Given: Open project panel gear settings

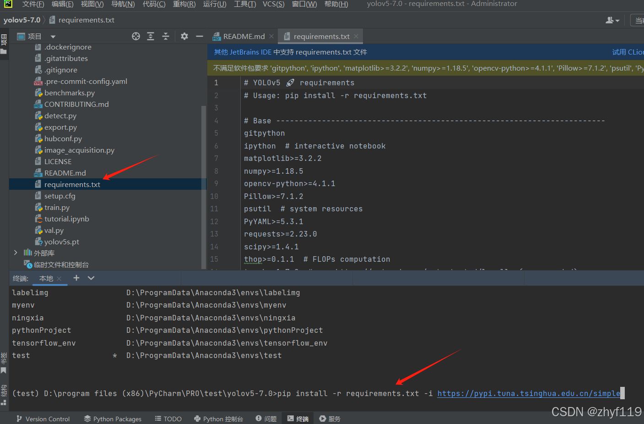Looking at the screenshot, I should (184, 36).
